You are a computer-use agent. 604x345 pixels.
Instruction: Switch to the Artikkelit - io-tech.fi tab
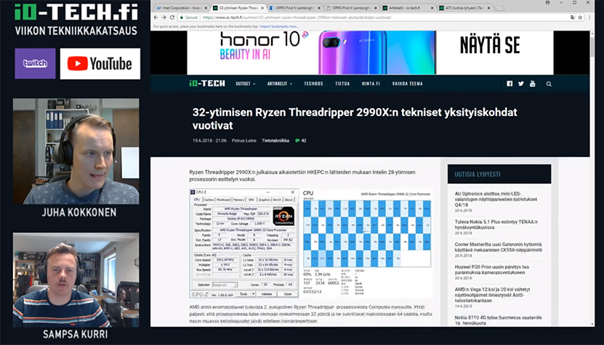[408, 8]
